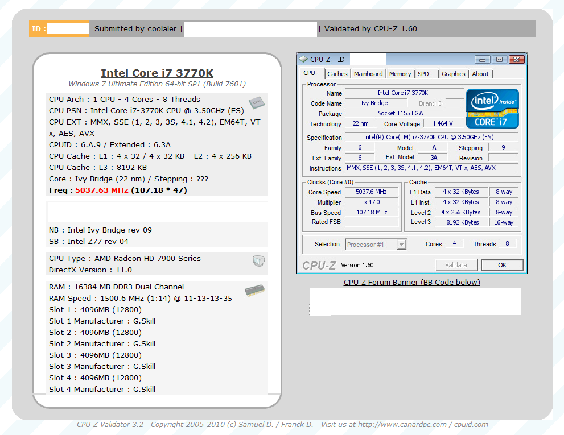Click the Submitted by coolaler text
This screenshot has width=564, height=435.
tap(135, 29)
